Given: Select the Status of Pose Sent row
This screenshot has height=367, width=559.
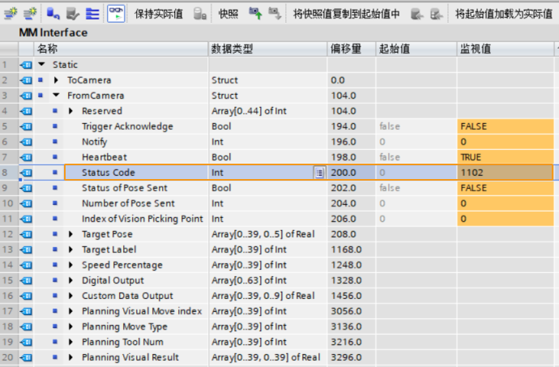Looking at the screenshot, I should pos(125,188).
